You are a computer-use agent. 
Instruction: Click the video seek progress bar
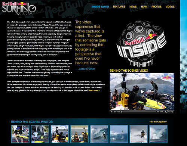[139, 112]
